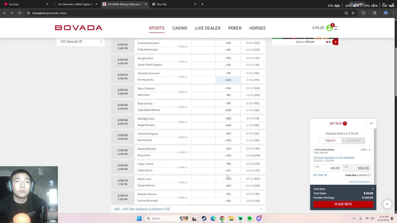
Task: Click the site info icon in address bar
Action: 28,13
